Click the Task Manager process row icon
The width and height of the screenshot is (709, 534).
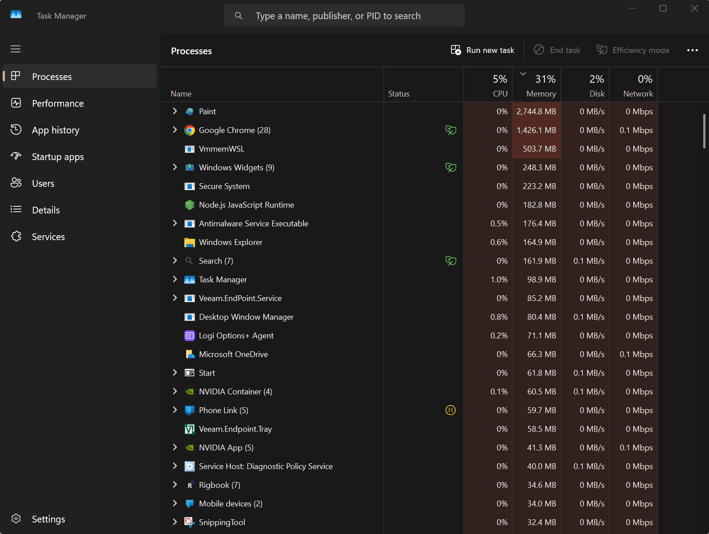tap(190, 280)
